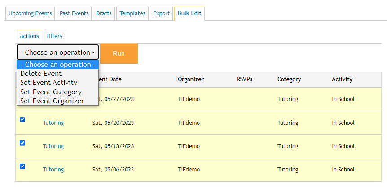Collapse the operation dropdown box above the list
Screen dimensions: 387x193
click(57, 53)
